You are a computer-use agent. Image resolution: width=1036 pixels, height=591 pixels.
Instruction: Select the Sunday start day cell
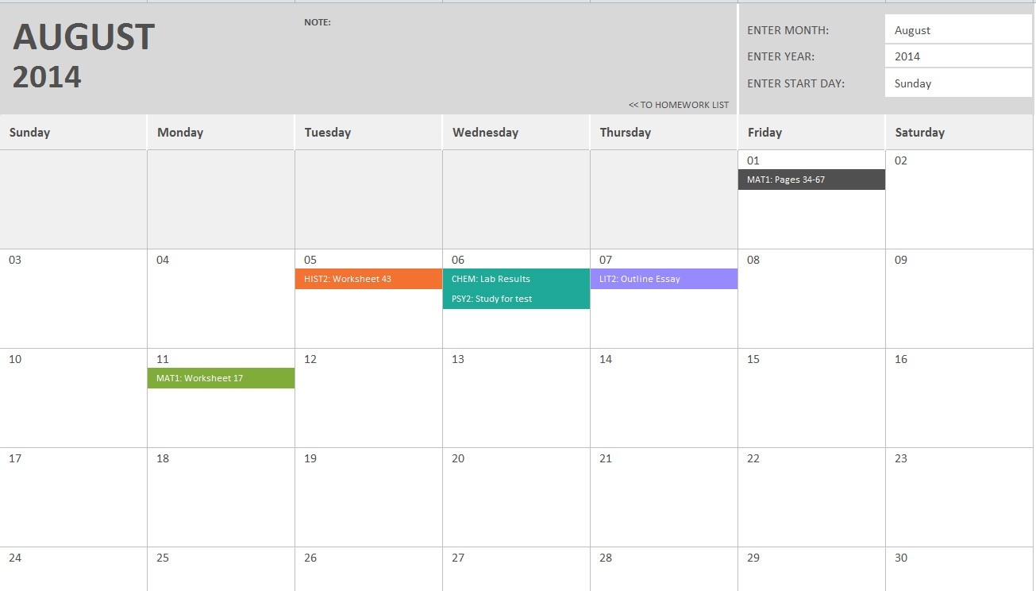958,83
